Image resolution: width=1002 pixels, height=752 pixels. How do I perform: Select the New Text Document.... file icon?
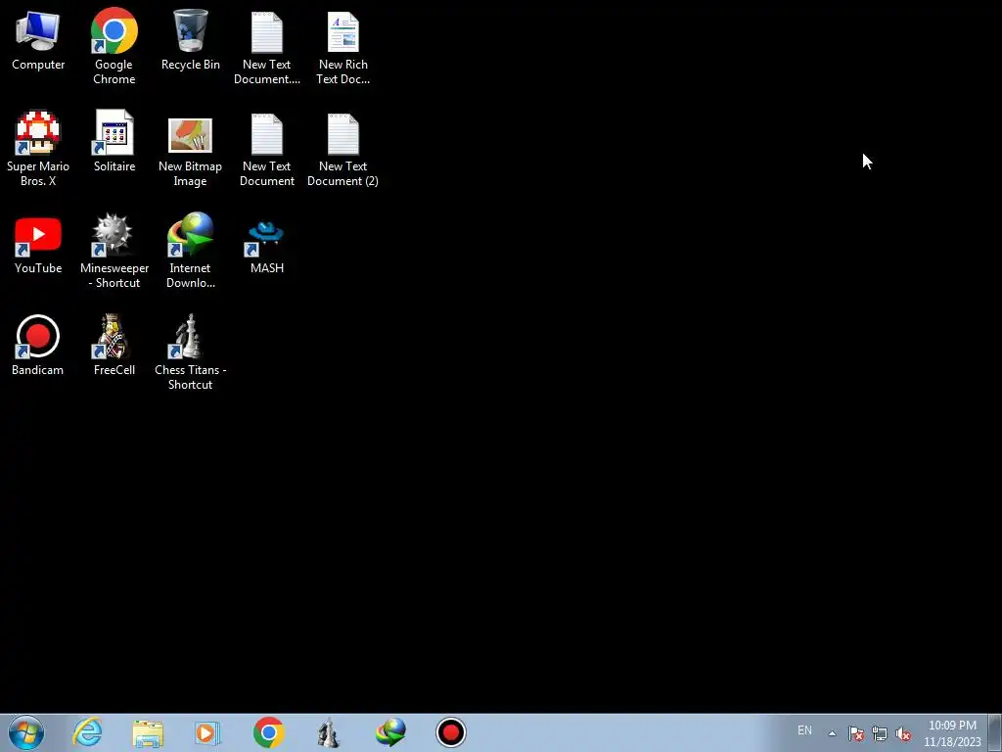(x=266, y=48)
